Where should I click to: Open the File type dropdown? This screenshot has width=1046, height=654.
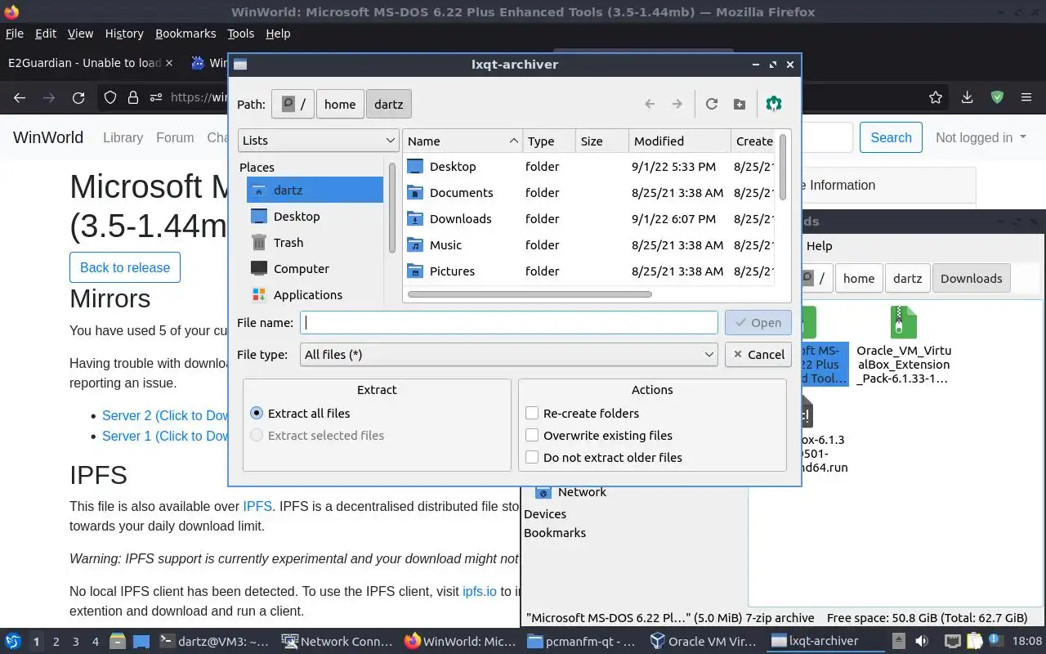tap(509, 355)
